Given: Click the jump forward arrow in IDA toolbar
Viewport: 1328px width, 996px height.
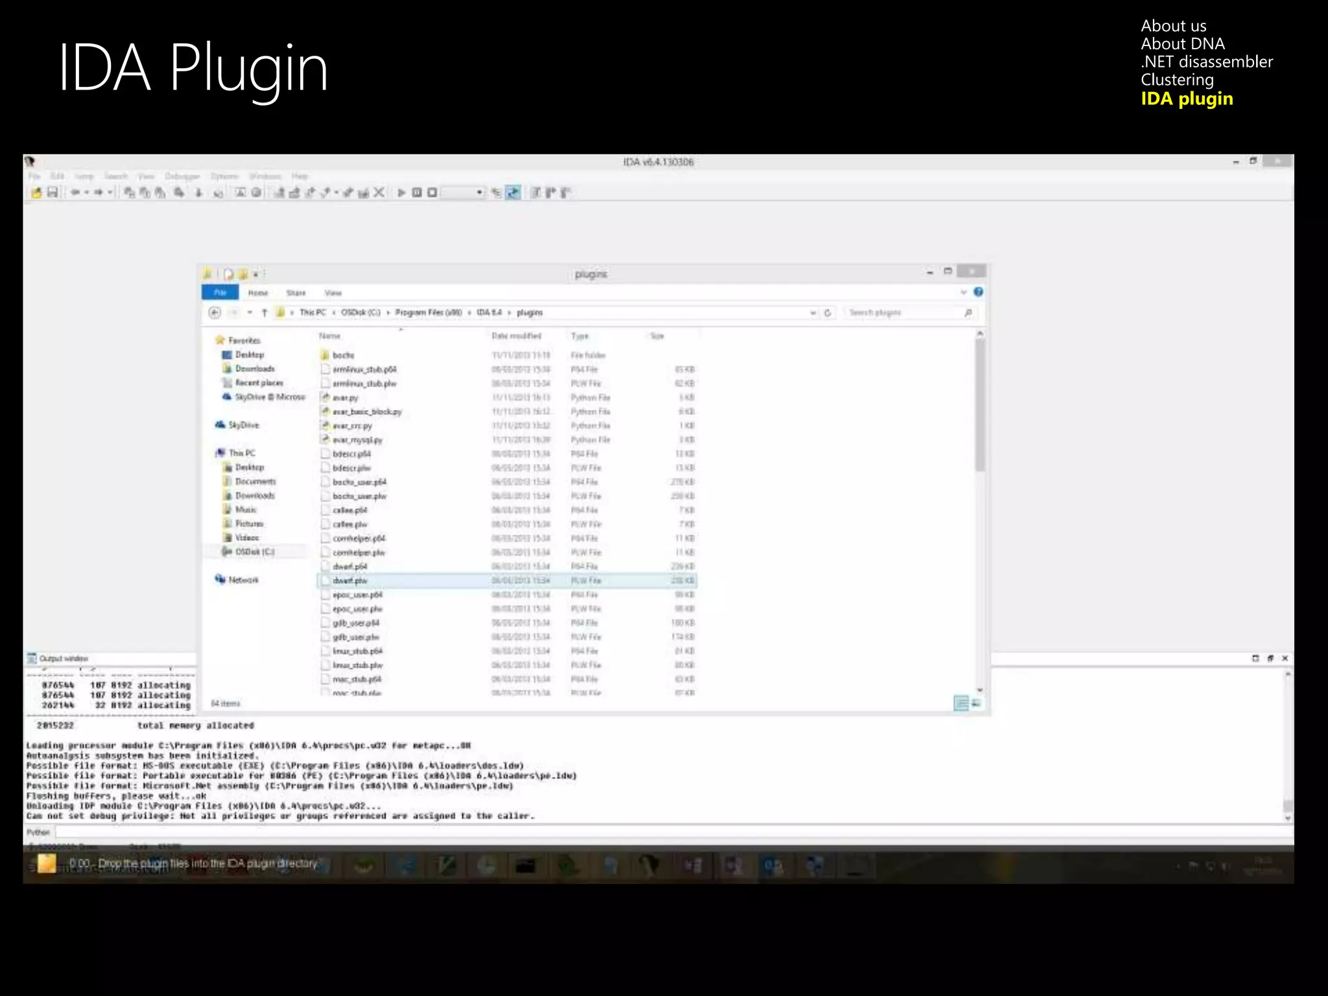Looking at the screenshot, I should [x=99, y=193].
